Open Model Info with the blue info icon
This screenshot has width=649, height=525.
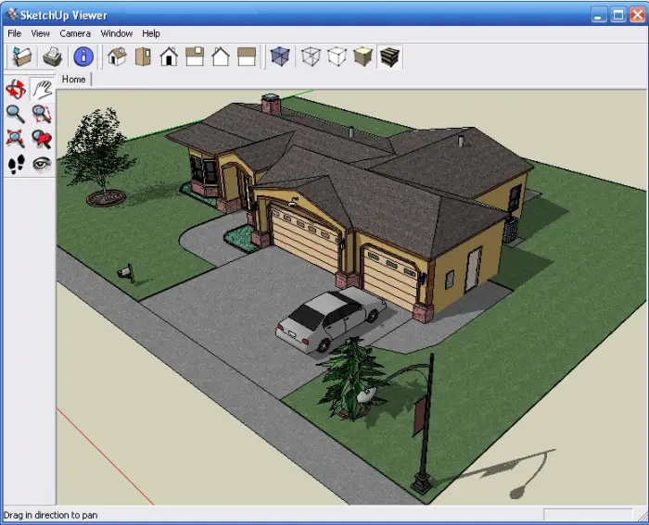pyautogui.click(x=83, y=56)
